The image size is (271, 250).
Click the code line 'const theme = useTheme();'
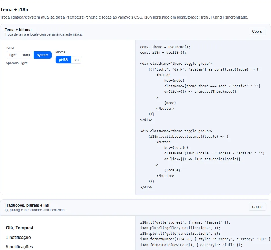click(x=165, y=47)
